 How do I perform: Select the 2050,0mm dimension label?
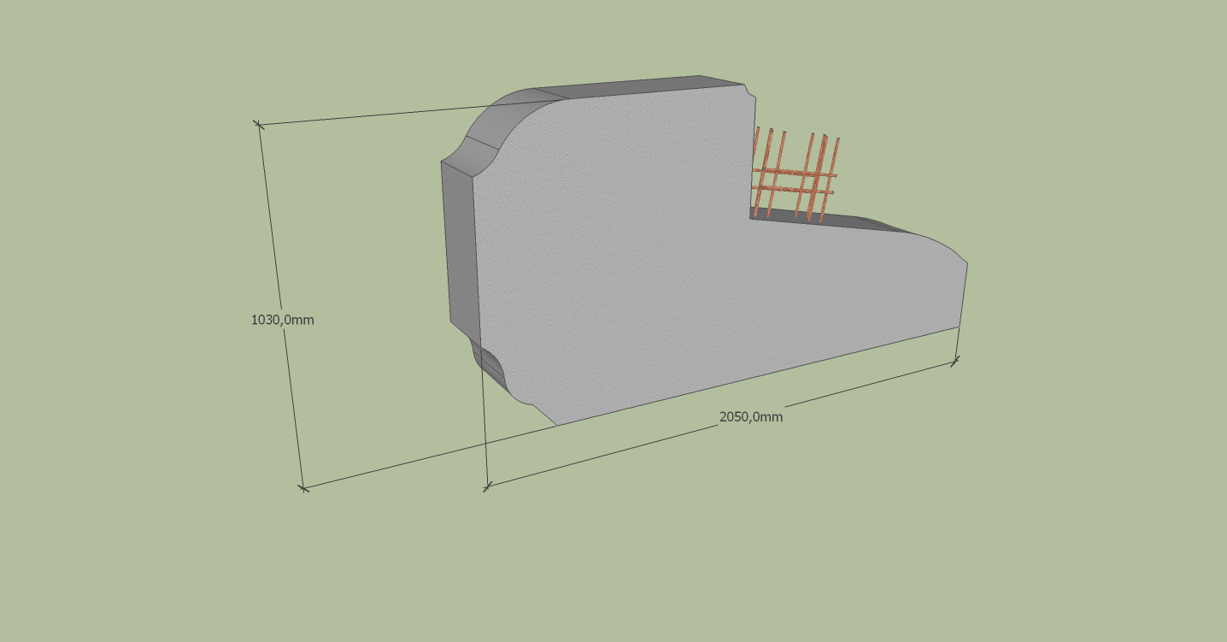[751, 417]
